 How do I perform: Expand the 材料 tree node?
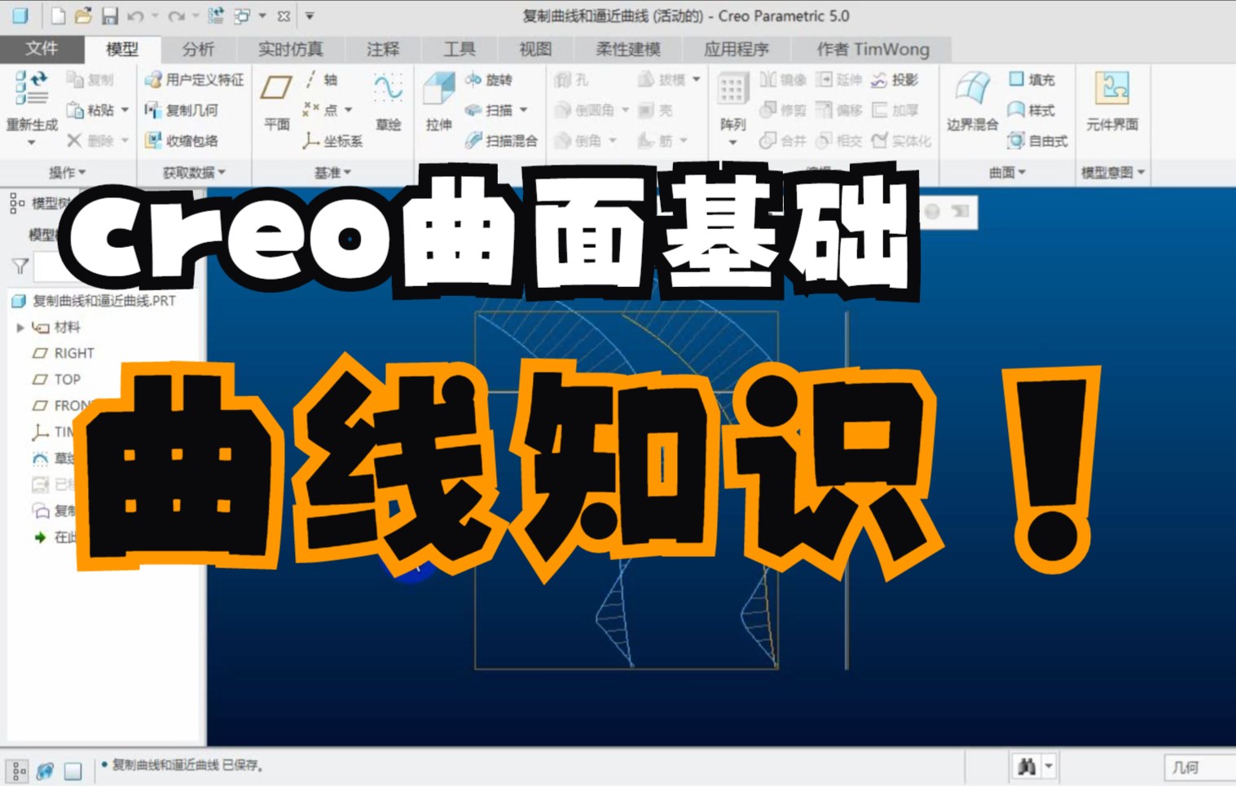(x=20, y=327)
